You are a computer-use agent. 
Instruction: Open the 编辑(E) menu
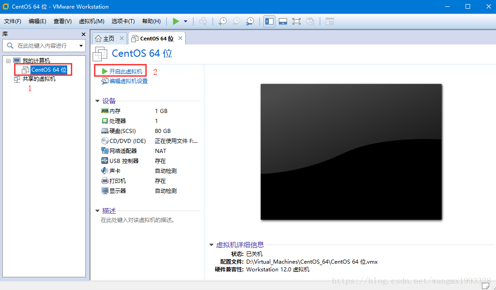click(37, 21)
